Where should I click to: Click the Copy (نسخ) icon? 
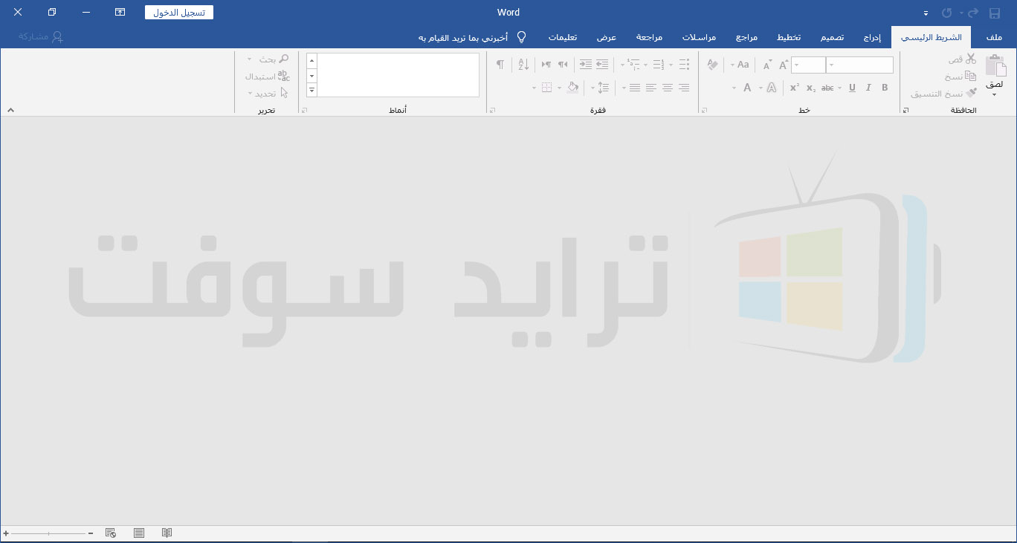[971, 77]
